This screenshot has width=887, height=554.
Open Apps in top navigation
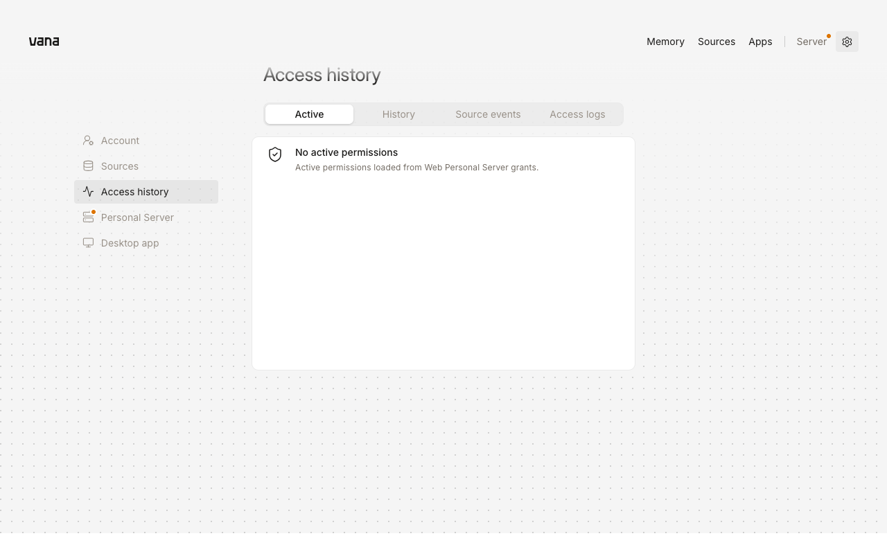[x=760, y=42]
